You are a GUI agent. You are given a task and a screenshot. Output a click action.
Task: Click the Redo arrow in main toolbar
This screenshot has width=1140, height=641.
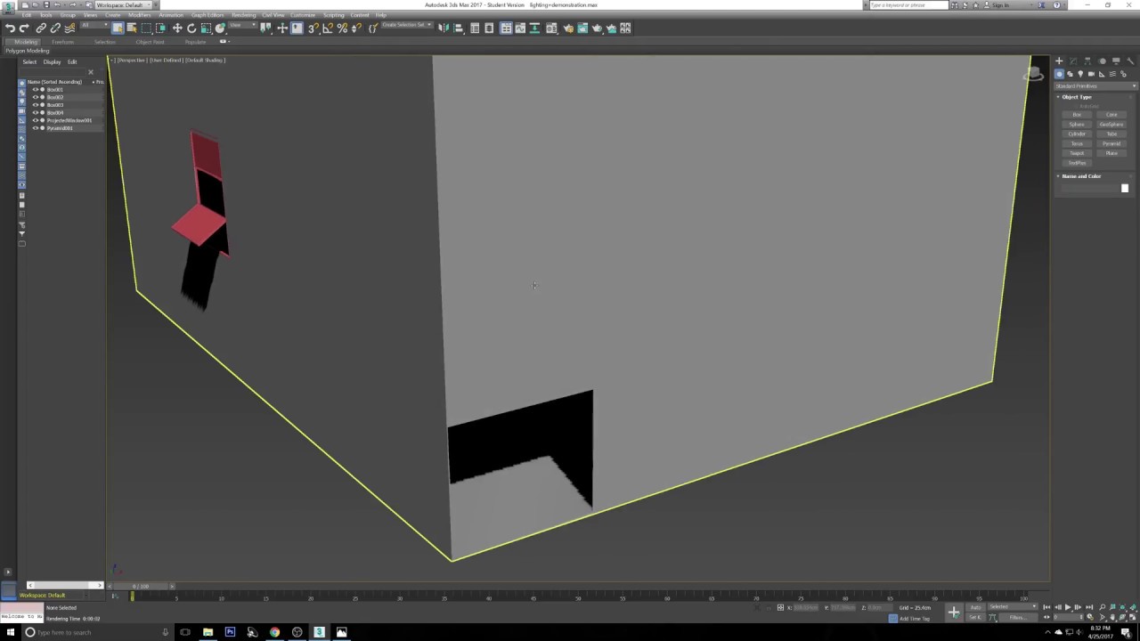24,28
